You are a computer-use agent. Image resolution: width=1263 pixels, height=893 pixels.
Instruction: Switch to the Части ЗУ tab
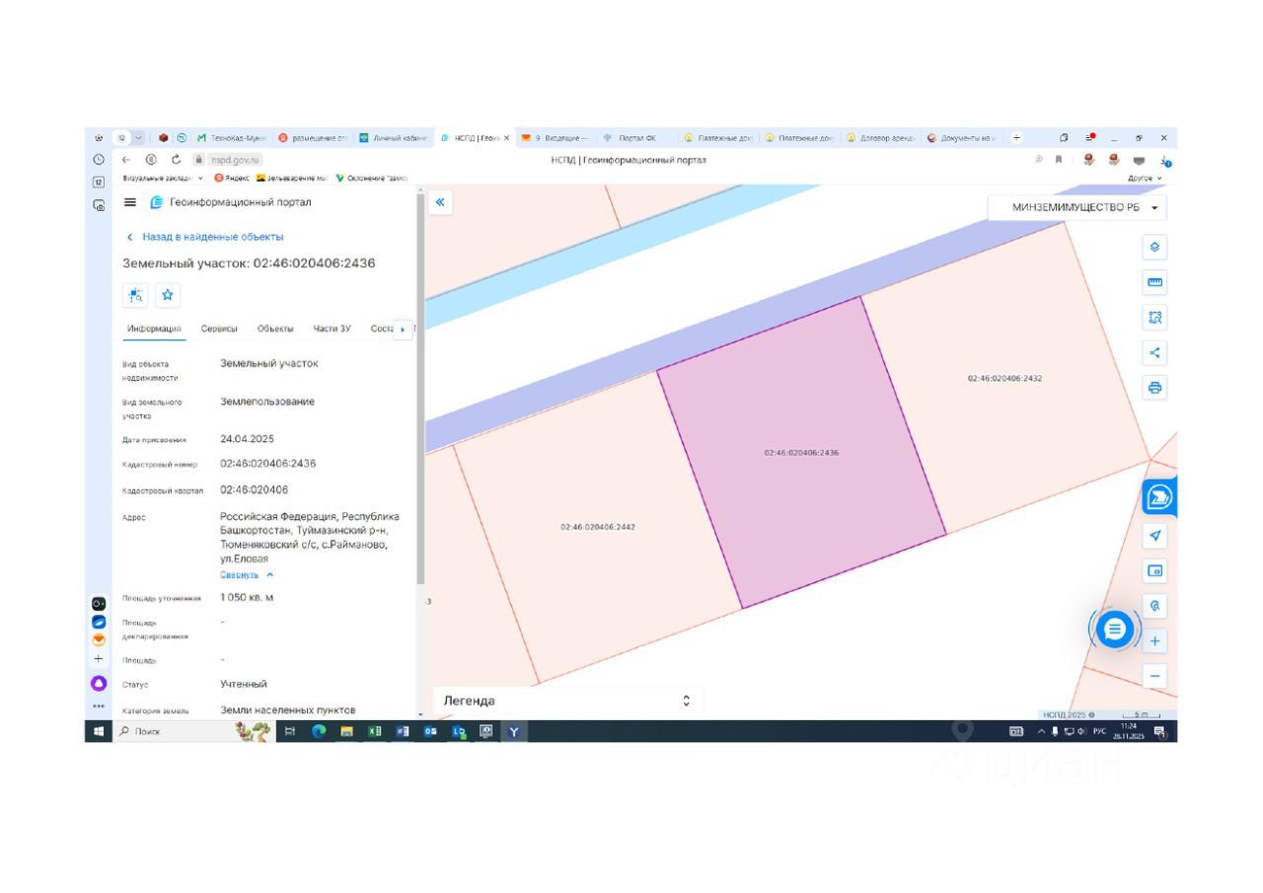click(332, 329)
